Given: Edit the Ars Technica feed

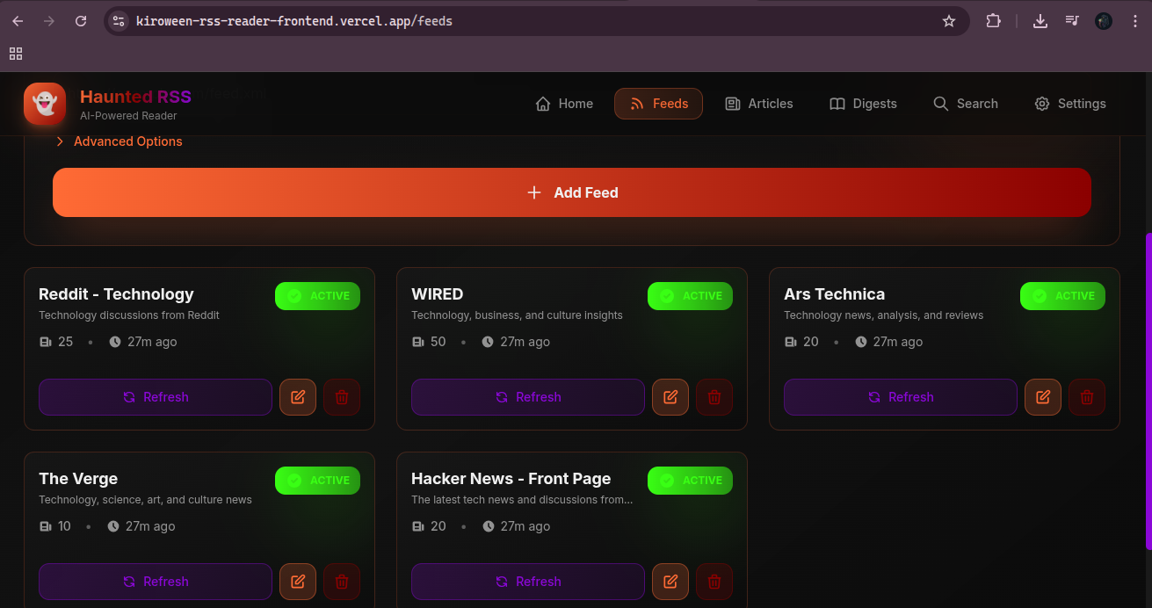Looking at the screenshot, I should point(1043,397).
